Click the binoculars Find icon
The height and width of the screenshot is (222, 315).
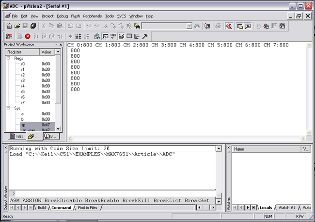pyautogui.click(x=197, y=26)
